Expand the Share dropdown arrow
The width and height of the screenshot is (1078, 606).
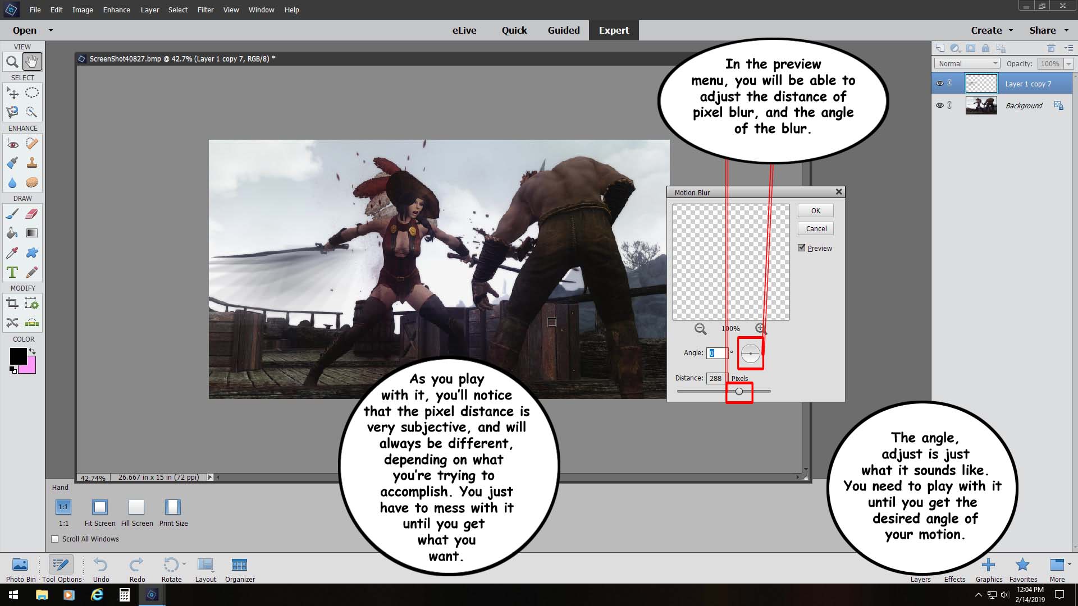pyautogui.click(x=1066, y=30)
